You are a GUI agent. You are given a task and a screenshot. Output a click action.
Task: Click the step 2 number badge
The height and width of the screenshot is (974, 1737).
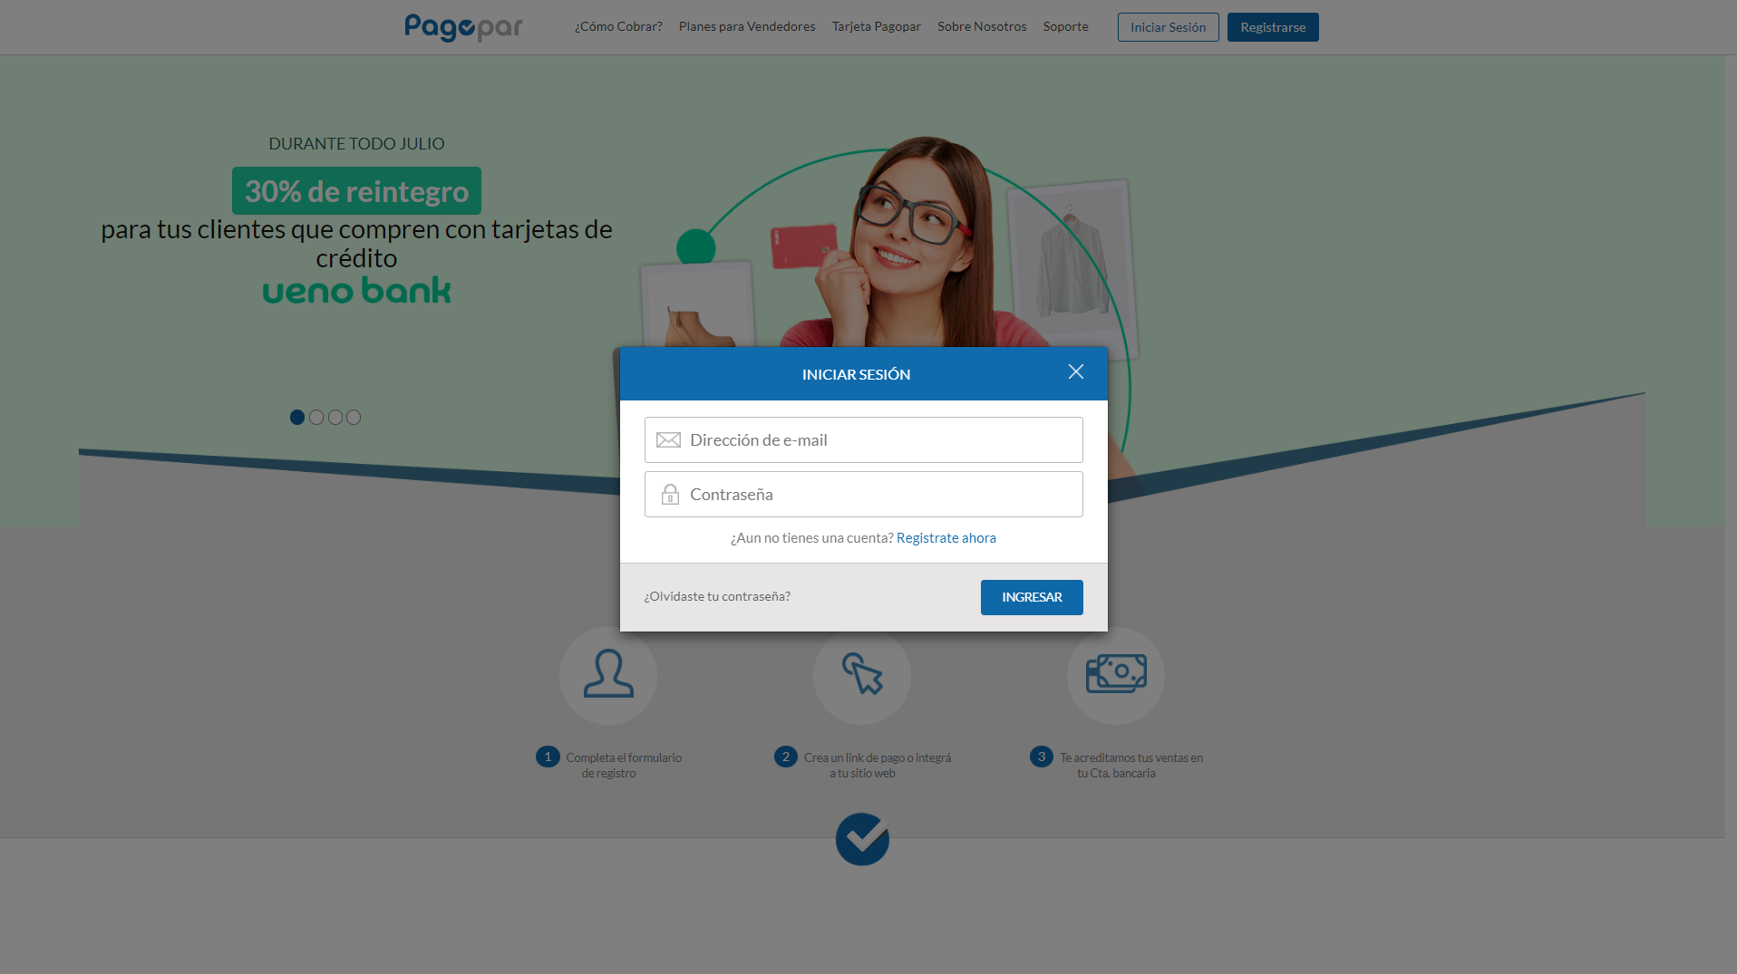click(x=786, y=757)
